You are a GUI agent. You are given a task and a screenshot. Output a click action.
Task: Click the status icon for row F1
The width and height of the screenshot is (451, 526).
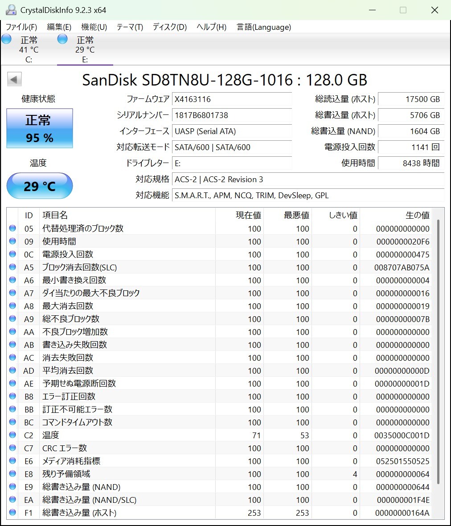coord(12,513)
